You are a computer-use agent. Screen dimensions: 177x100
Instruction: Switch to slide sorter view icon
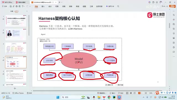point(131,93)
